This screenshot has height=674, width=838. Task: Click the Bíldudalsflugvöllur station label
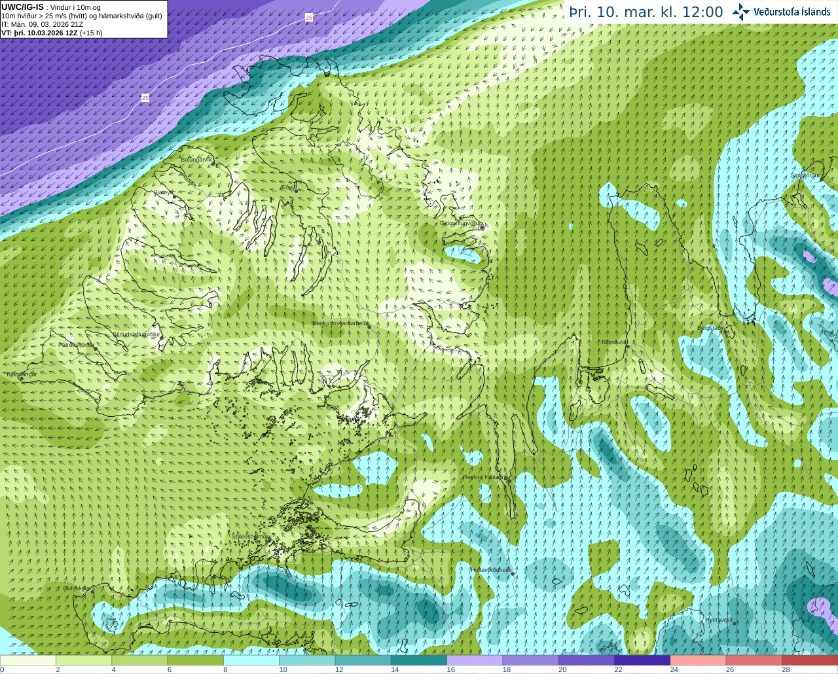click(x=136, y=334)
